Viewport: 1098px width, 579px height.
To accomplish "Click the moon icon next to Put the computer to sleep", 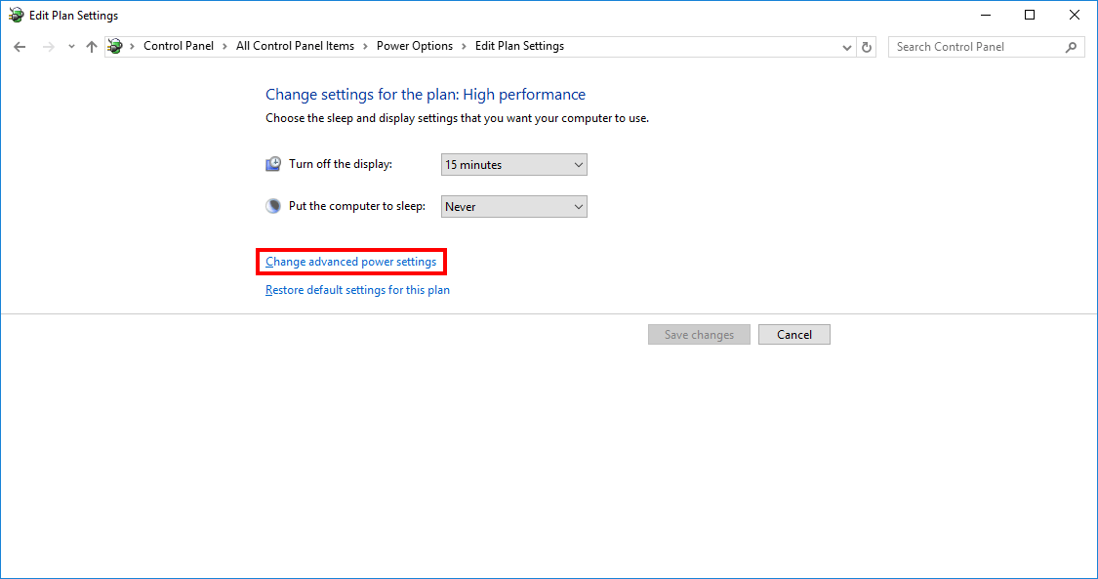I will click(x=273, y=205).
